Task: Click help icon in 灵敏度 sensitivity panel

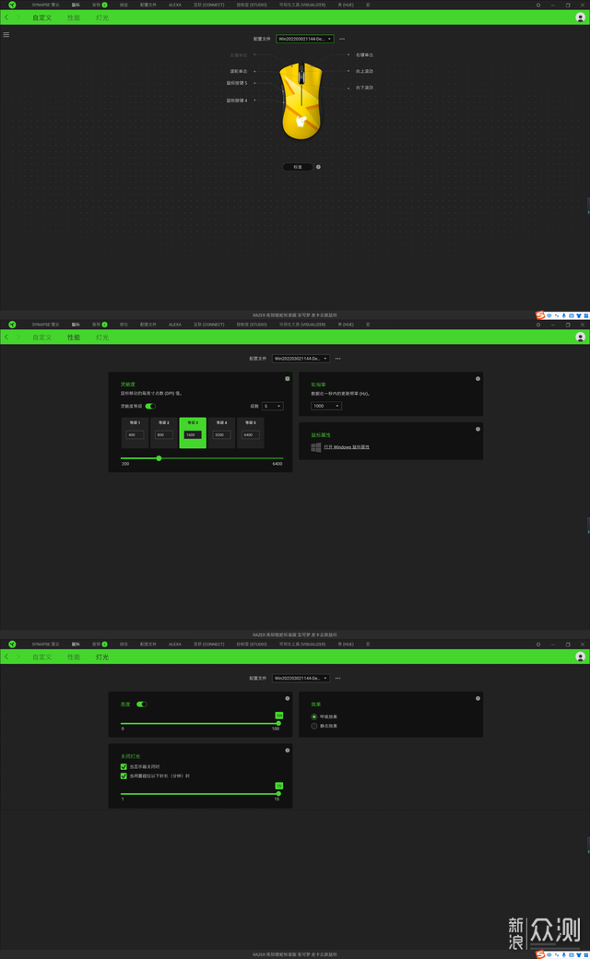Action: click(x=288, y=379)
